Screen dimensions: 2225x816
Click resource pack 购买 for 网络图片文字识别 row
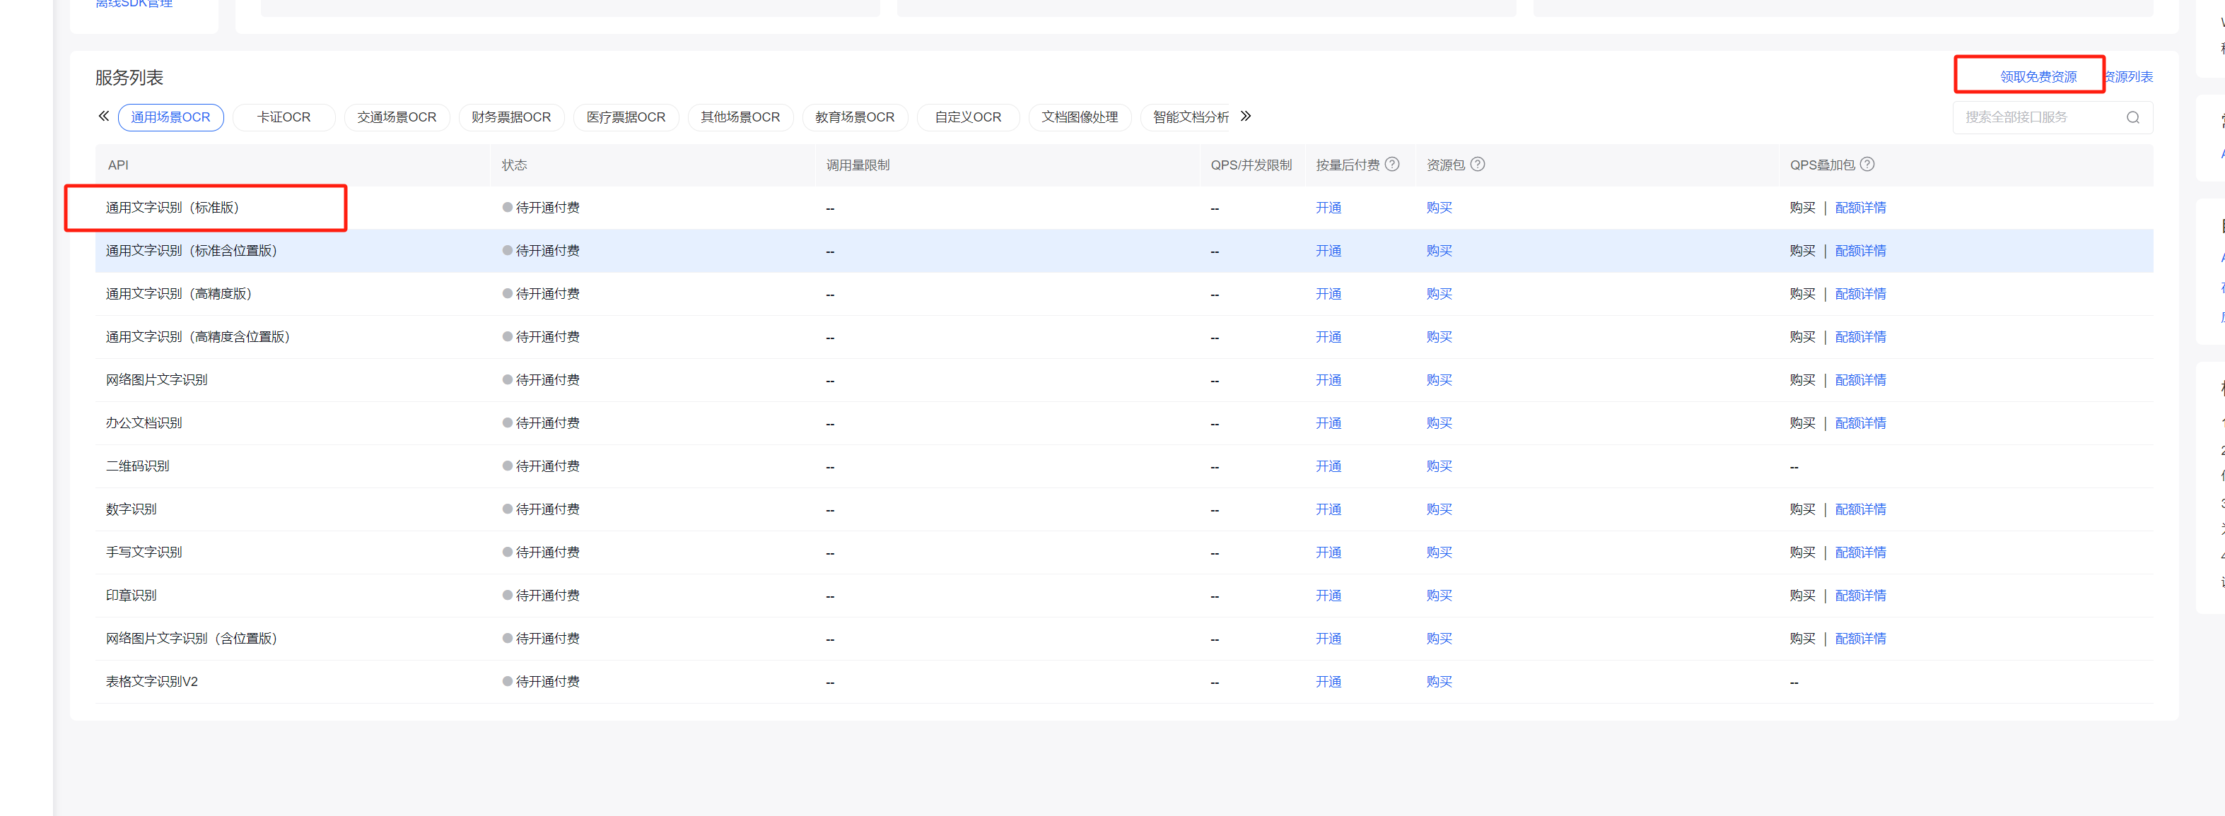1439,381
